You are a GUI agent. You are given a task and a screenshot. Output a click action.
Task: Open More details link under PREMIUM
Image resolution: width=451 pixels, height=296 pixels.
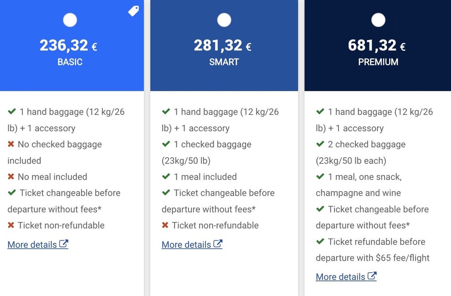coord(340,277)
